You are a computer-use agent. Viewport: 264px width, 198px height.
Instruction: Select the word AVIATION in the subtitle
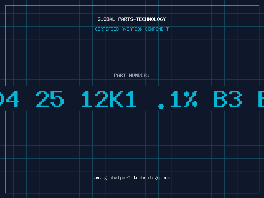[132, 29]
